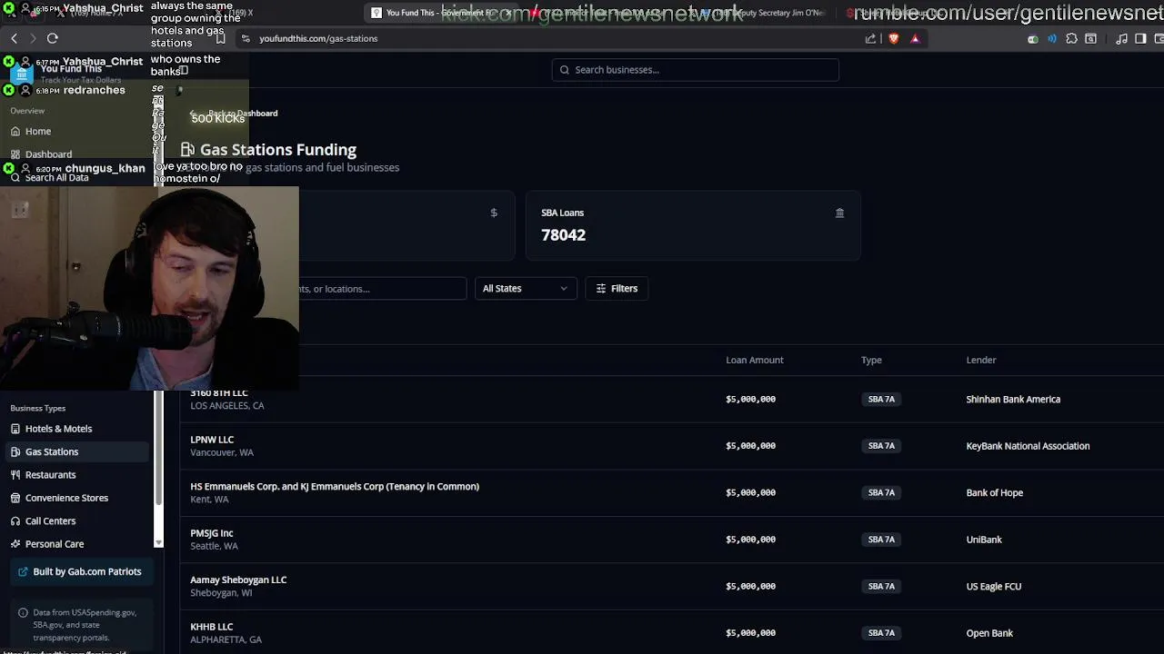
Task: Open the LPNW LLC row
Action: [x=671, y=446]
